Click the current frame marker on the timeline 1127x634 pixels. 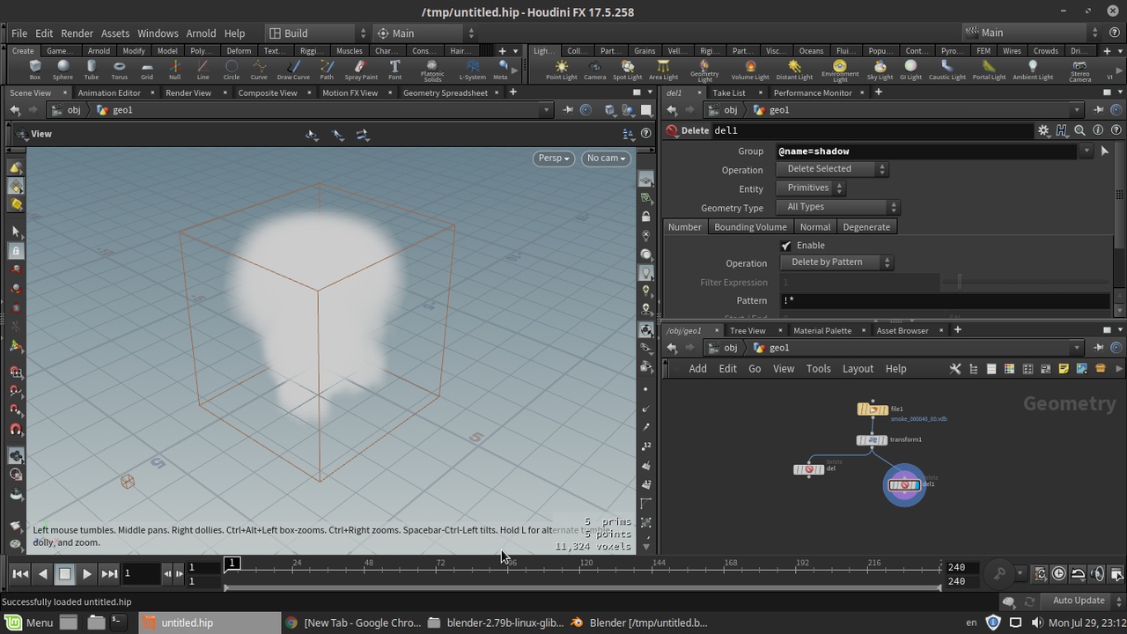[x=232, y=564]
